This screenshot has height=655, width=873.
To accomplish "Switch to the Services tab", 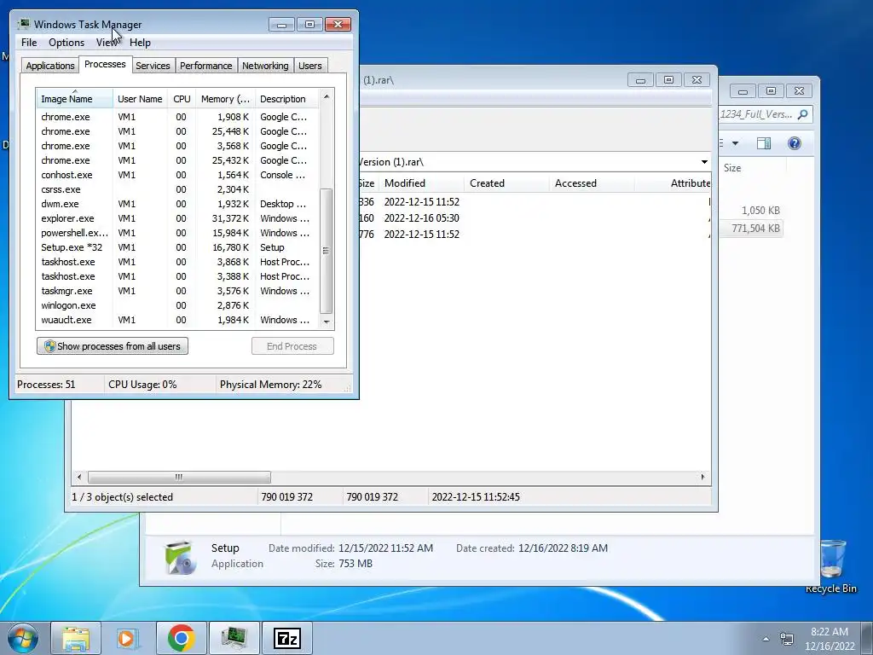I will point(153,66).
